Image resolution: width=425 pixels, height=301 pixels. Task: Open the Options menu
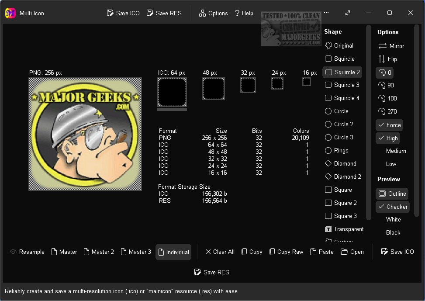coord(213,13)
